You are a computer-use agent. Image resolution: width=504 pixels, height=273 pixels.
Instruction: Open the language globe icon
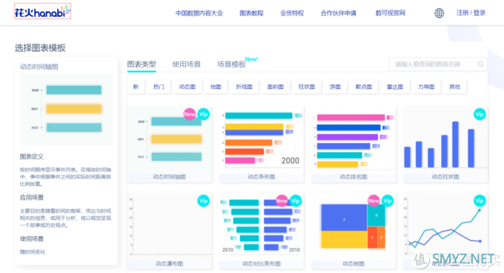click(439, 13)
